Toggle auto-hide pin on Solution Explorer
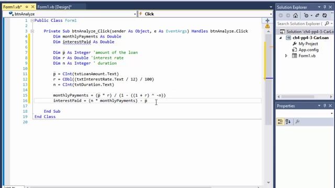335x188 pixels. pos(325,7)
